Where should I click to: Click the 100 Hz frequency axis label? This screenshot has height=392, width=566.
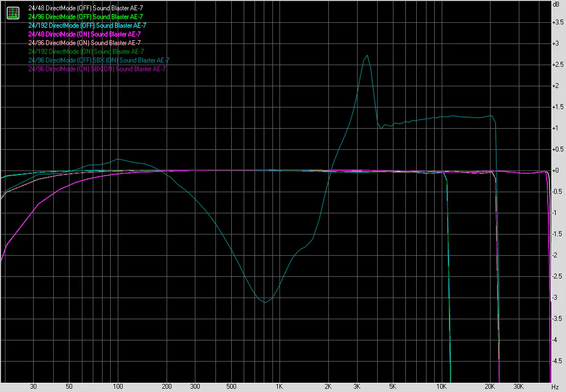pyautogui.click(x=118, y=386)
